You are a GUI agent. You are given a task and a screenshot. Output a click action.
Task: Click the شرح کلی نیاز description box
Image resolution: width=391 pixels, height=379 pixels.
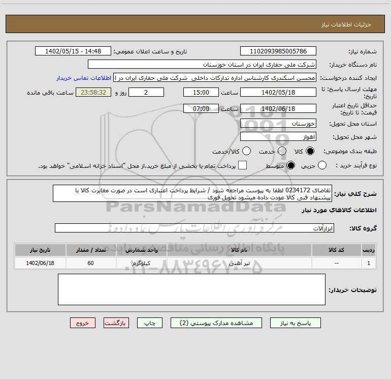[192, 193]
